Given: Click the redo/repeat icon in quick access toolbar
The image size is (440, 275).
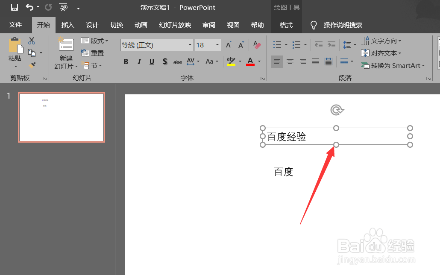Looking at the screenshot, I should (x=48, y=7).
